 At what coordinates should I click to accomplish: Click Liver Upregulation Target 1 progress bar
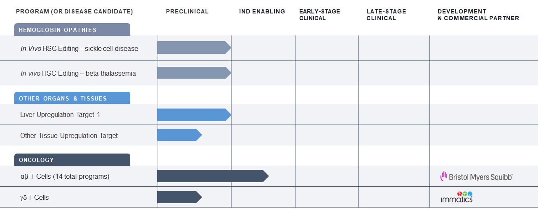[x=194, y=115]
